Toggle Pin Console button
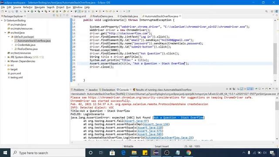The width and height of the screenshot is (279, 157). 256,89
